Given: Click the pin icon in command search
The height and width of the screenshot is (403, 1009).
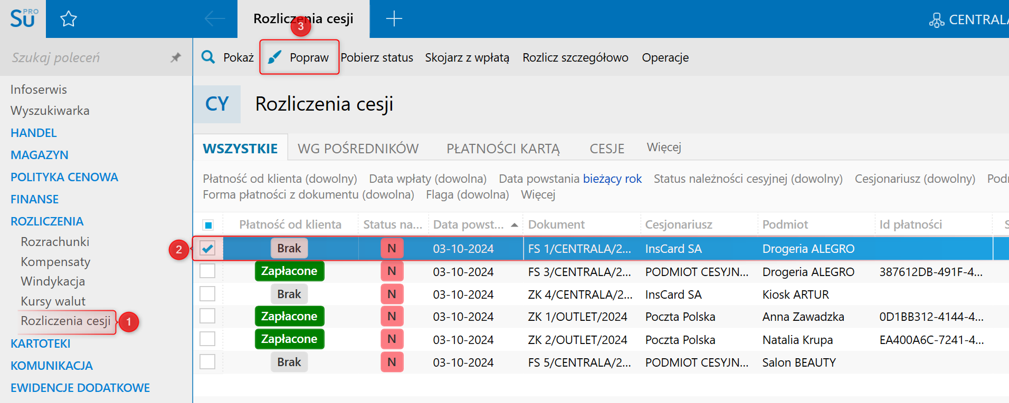Looking at the screenshot, I should tap(176, 57).
